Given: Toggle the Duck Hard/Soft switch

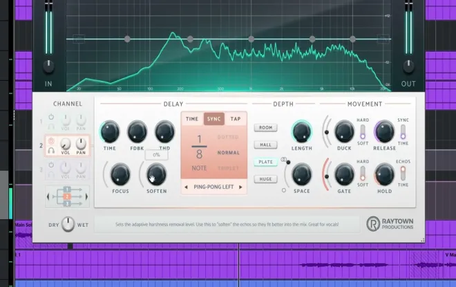Looking at the screenshot, I should (361, 130).
